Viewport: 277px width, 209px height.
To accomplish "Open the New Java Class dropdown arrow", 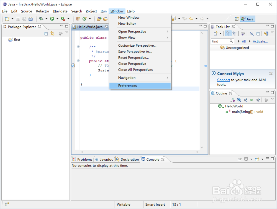I will coord(90,19).
